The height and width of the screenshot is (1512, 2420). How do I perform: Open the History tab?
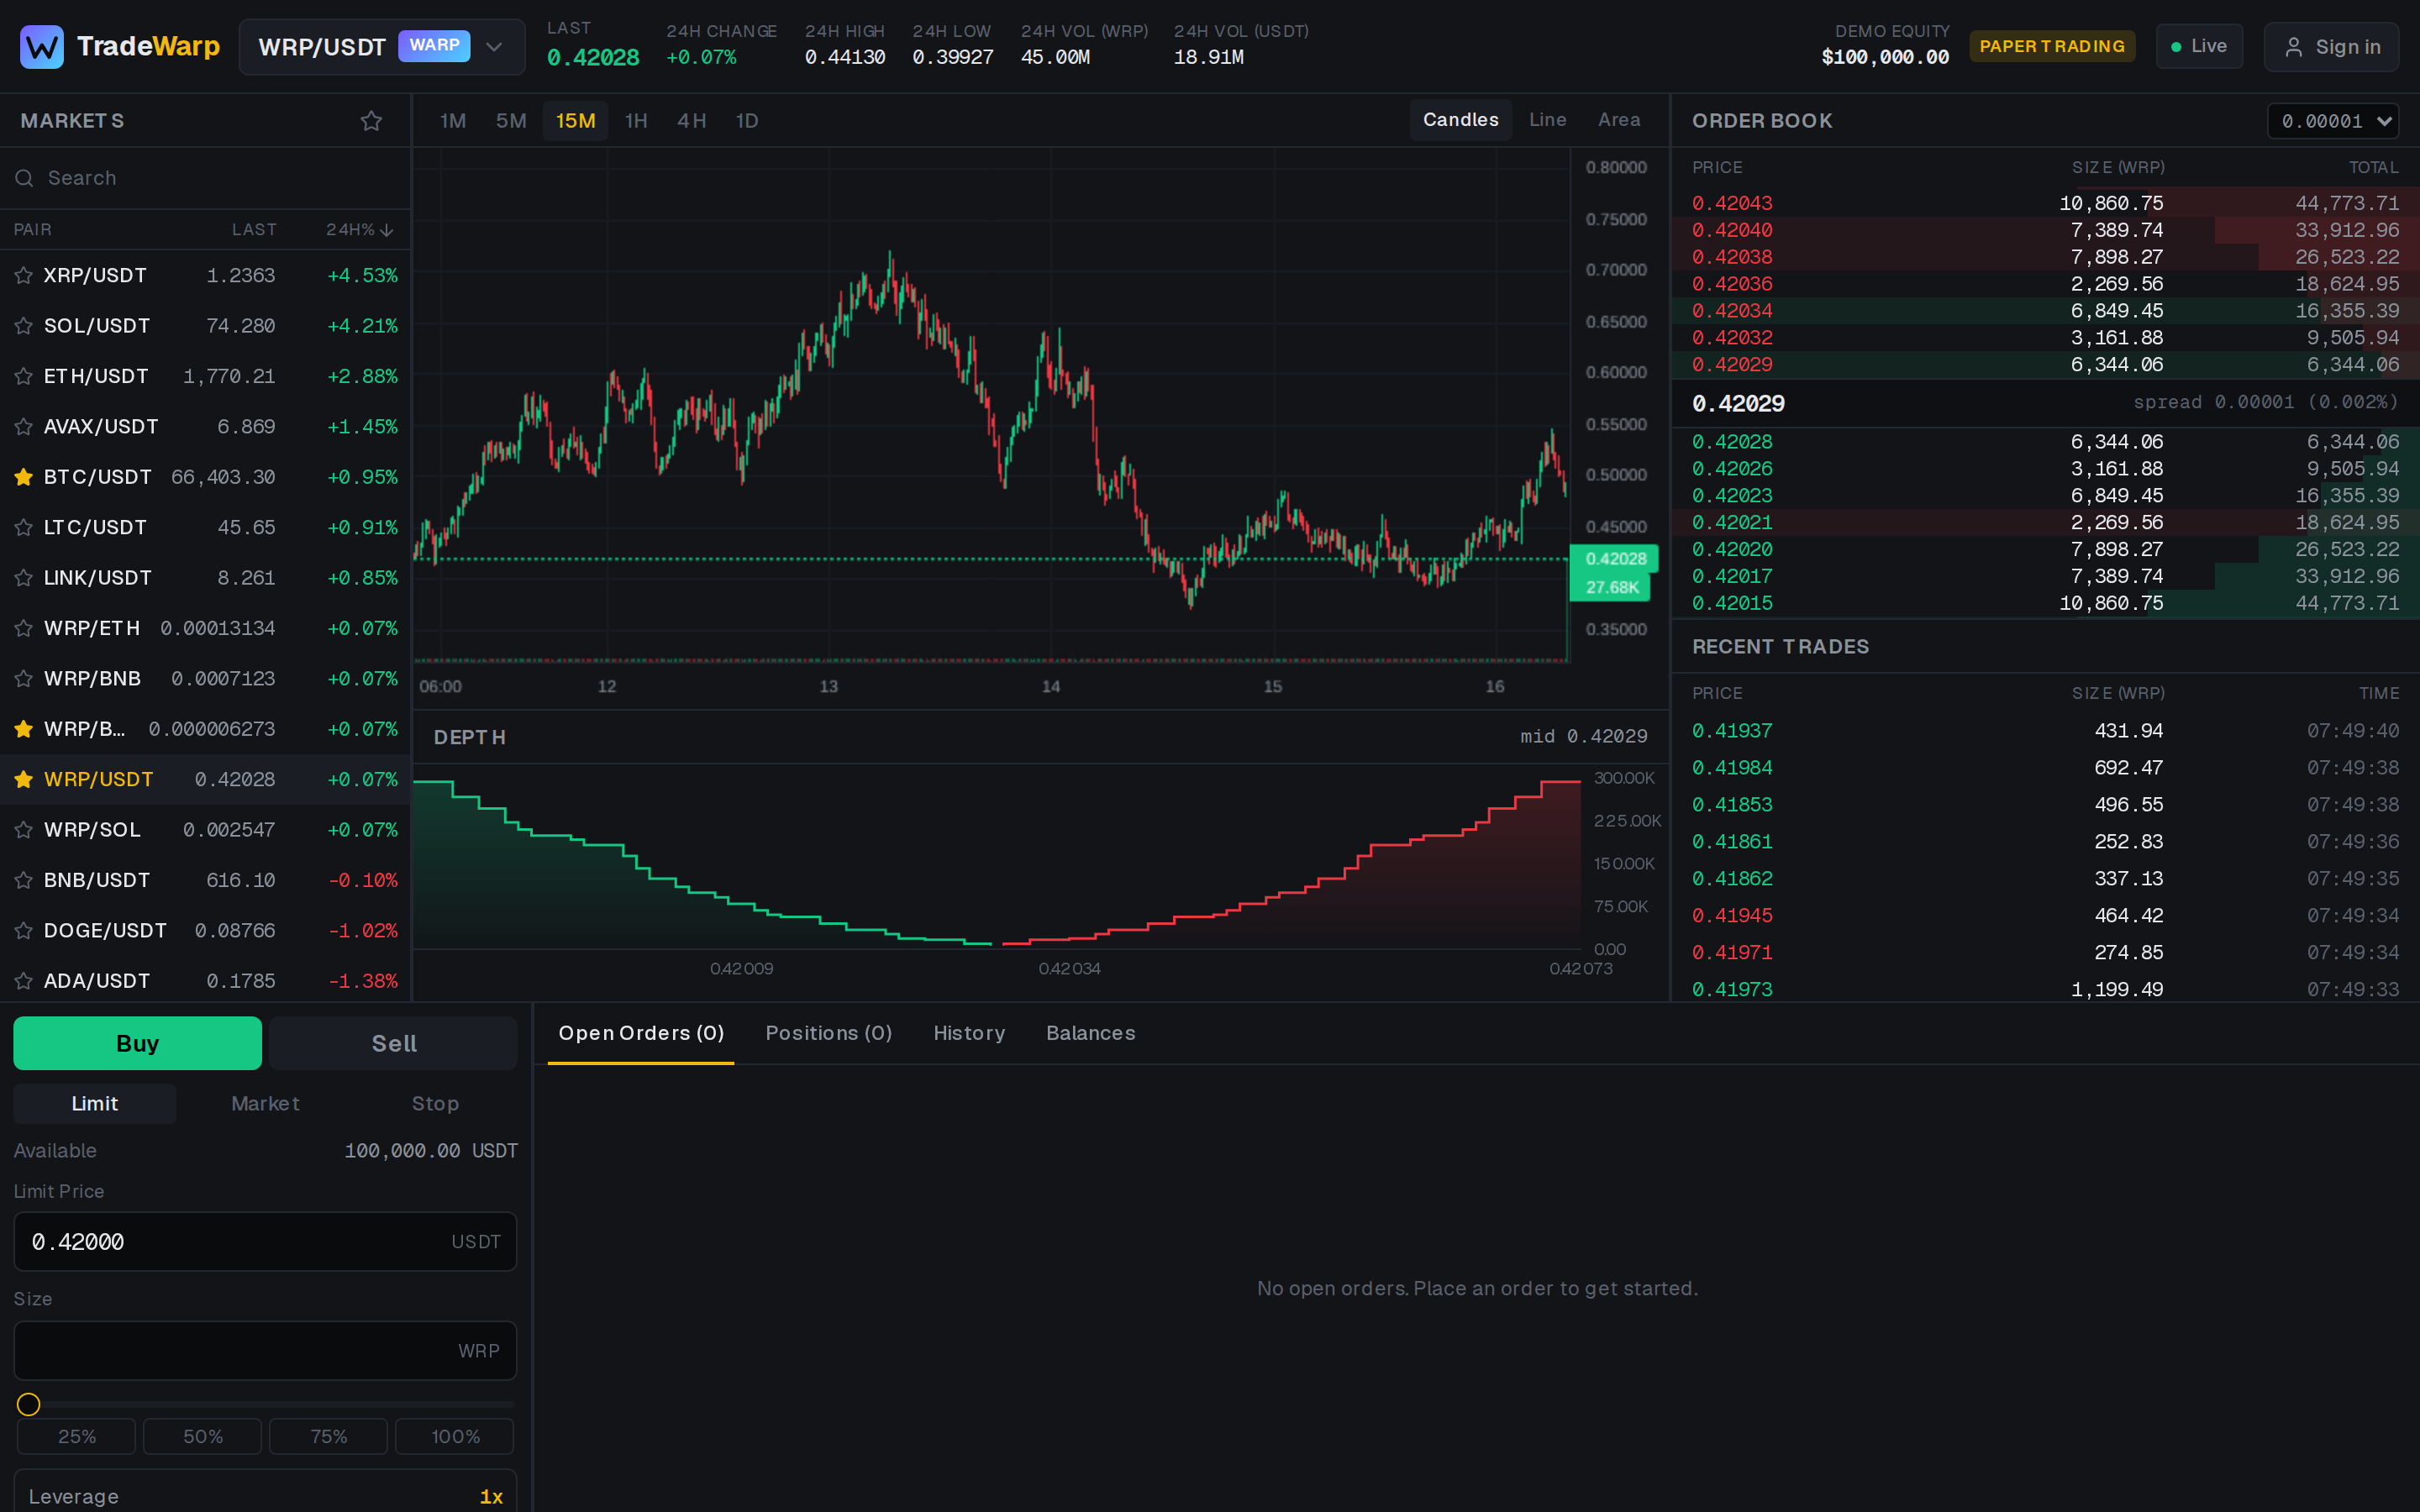(969, 1033)
